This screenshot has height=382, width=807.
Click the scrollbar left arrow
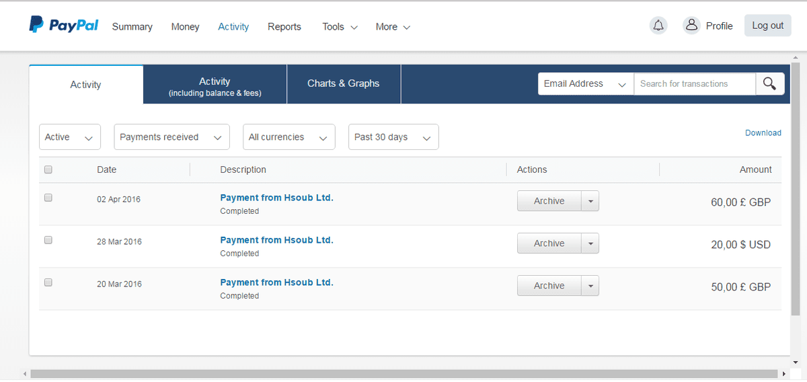25,373
